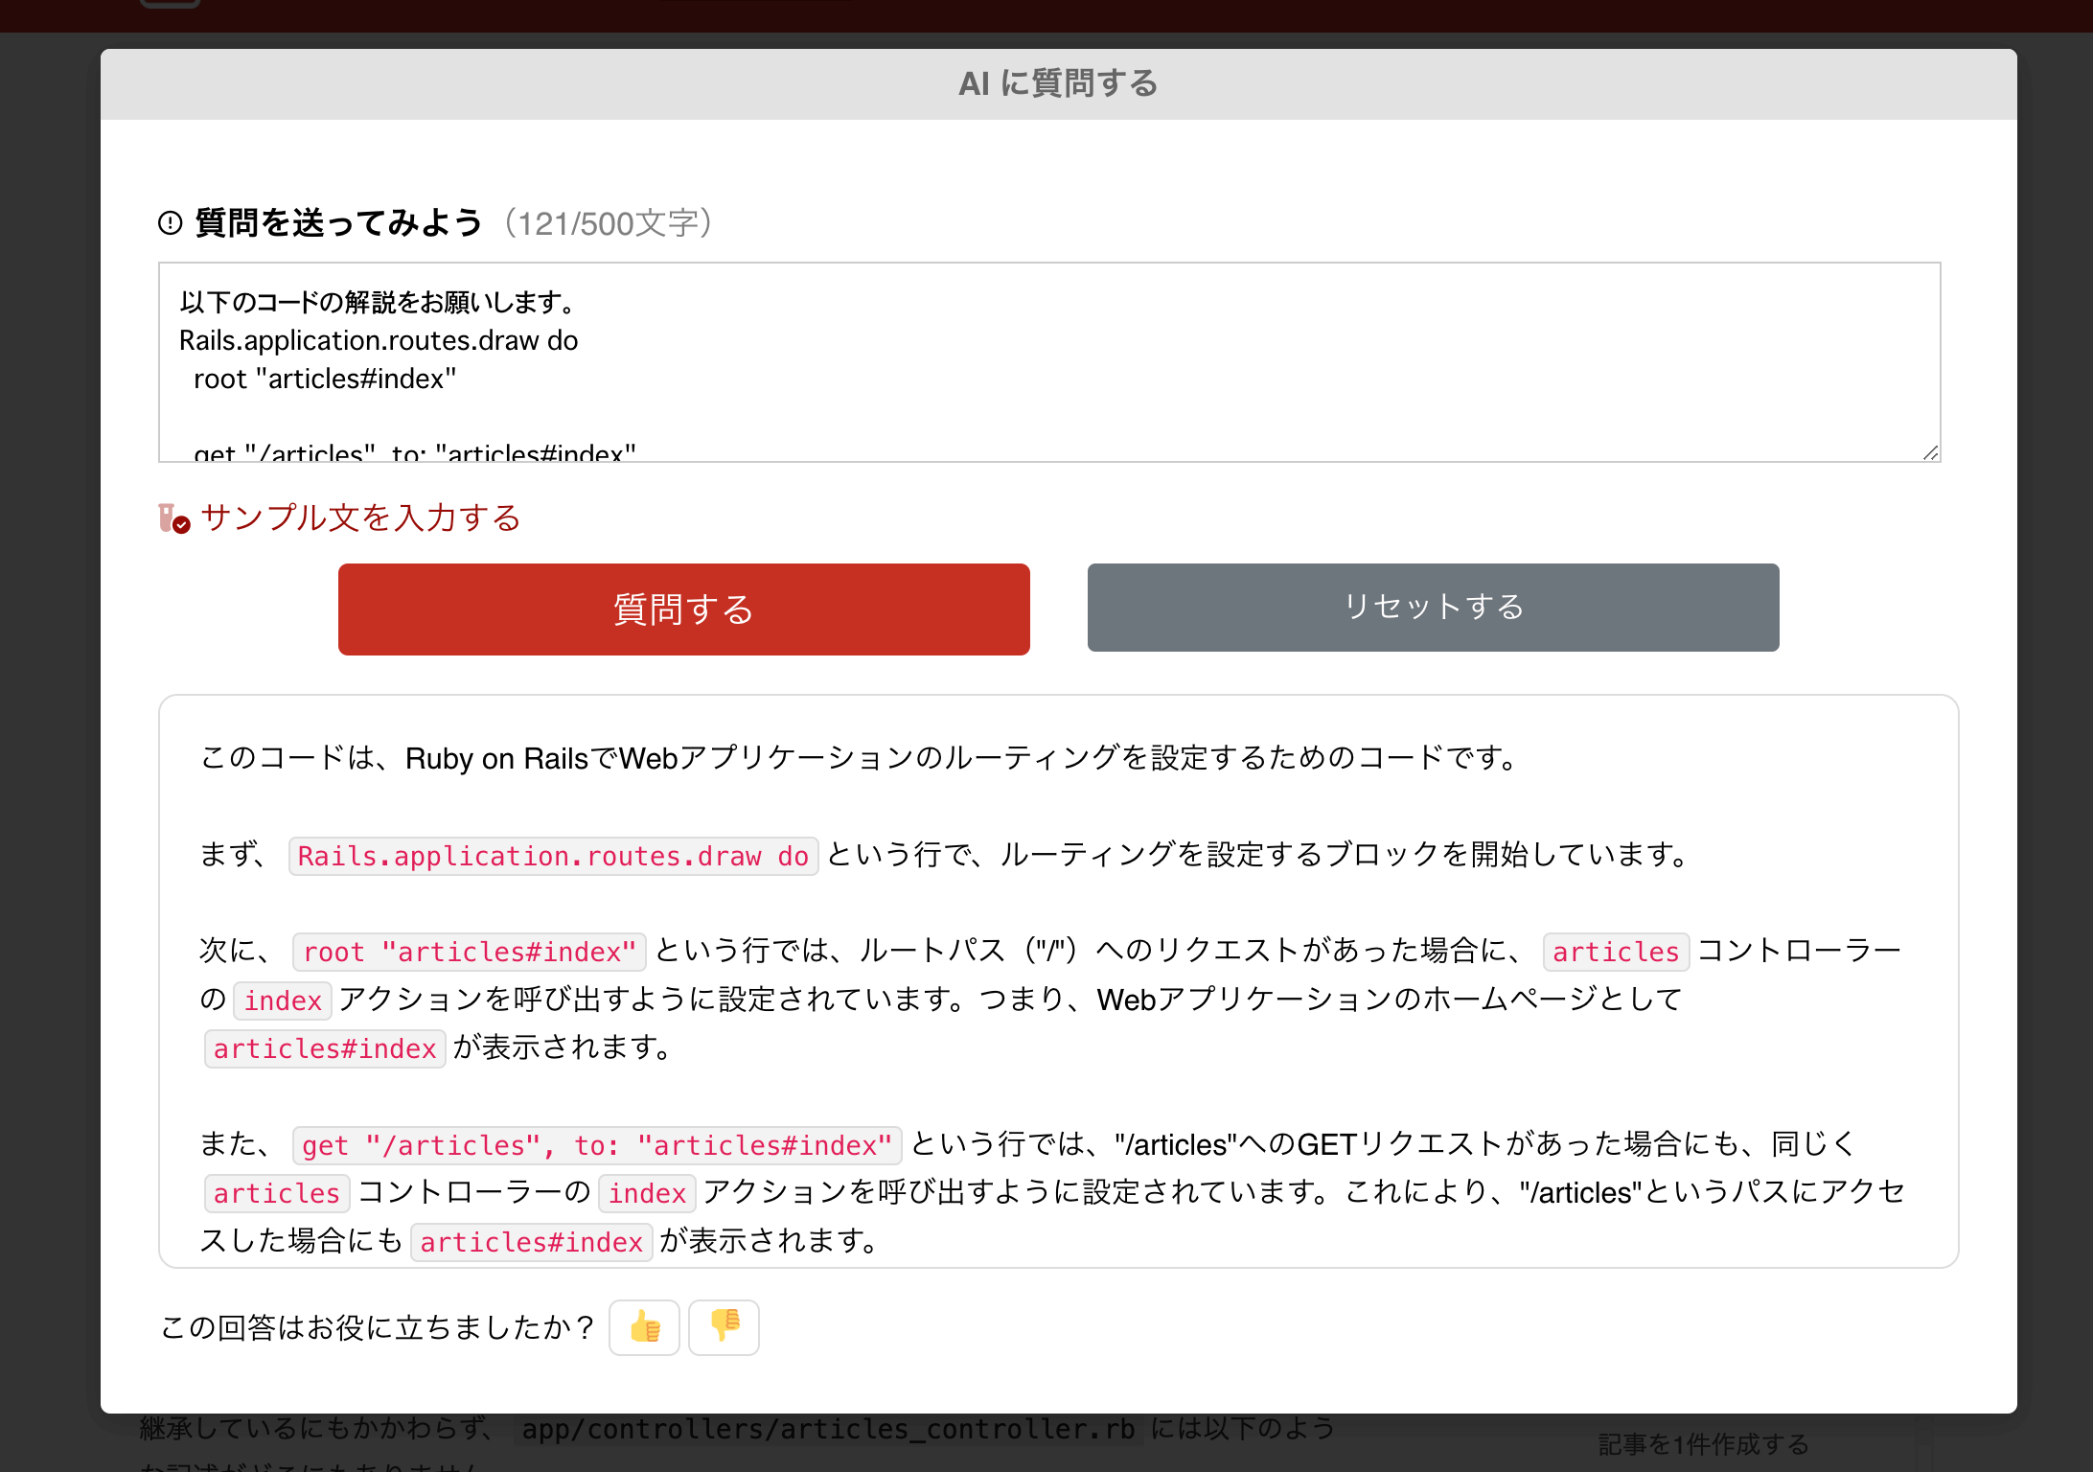2093x1472 pixels.
Task: Click the thumbs down feedback icon
Action: tap(724, 1327)
